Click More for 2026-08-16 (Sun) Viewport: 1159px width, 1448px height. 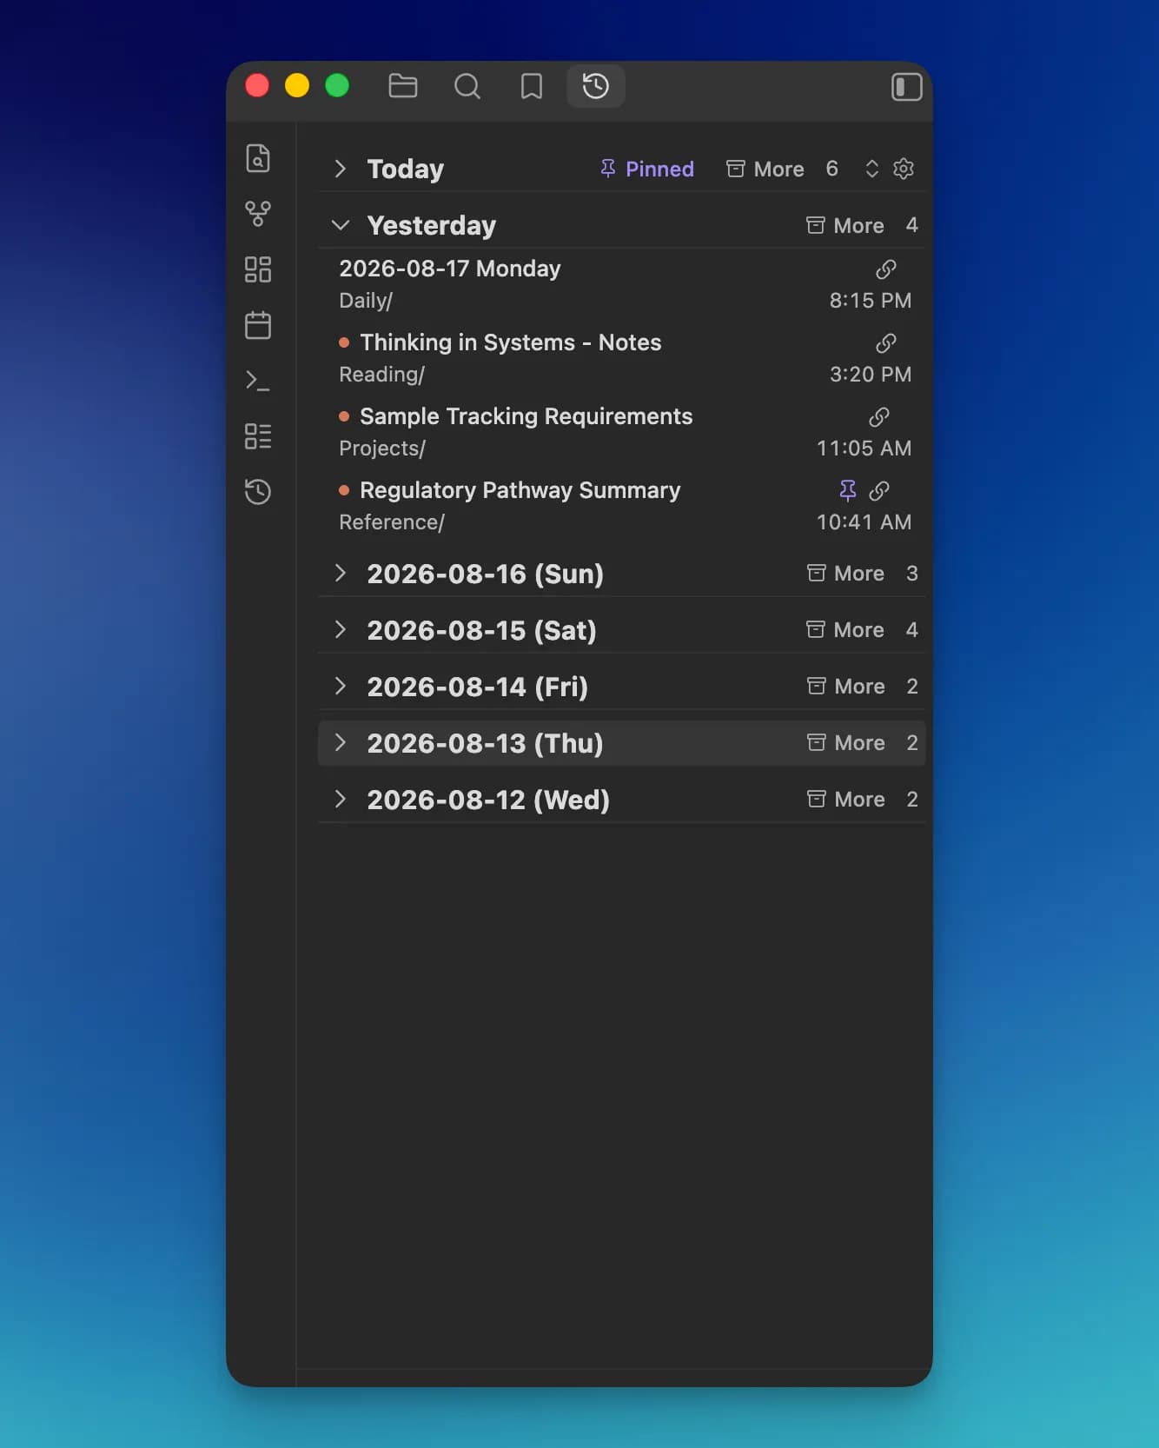pyautogui.click(x=845, y=573)
